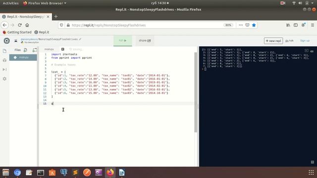
Task: Reset the 80% zoom level indicator
Action: [228, 25]
